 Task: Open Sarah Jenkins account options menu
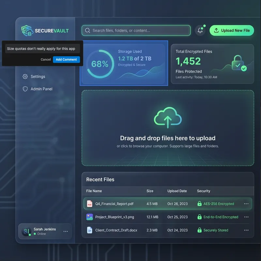click(x=66, y=232)
